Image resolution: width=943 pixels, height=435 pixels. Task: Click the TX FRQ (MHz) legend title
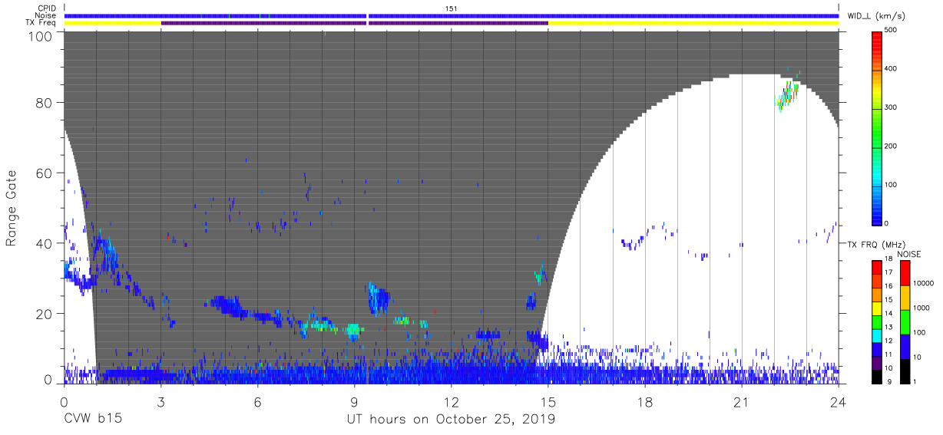point(875,245)
